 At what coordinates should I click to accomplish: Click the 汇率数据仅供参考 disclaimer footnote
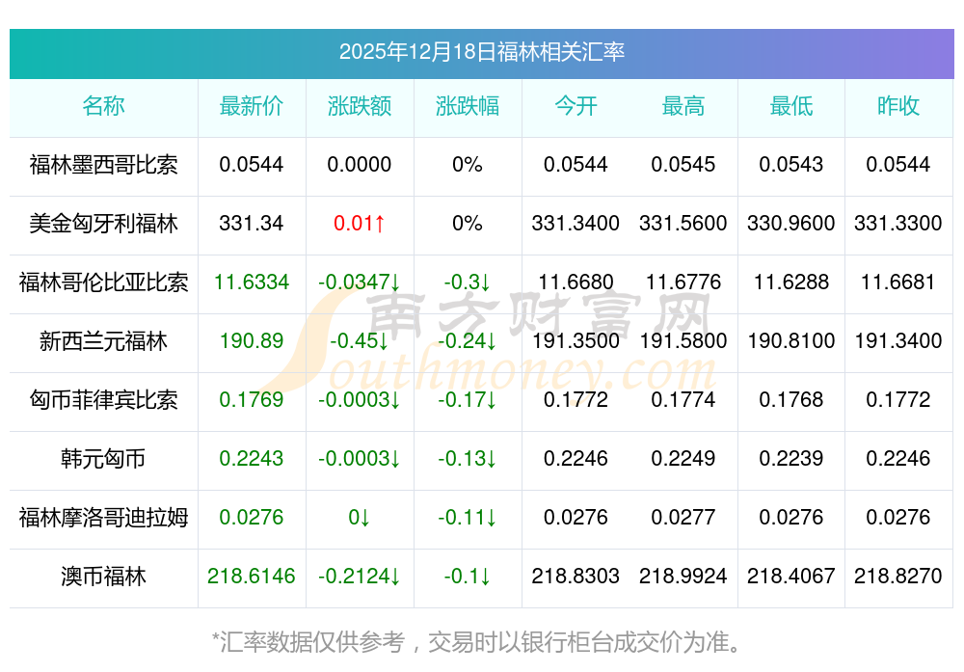point(481,641)
